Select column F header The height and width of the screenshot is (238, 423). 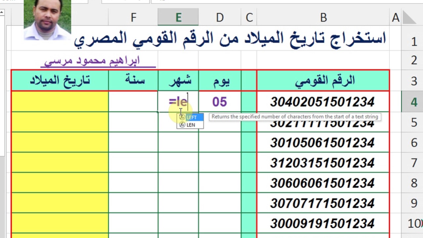tap(133, 18)
